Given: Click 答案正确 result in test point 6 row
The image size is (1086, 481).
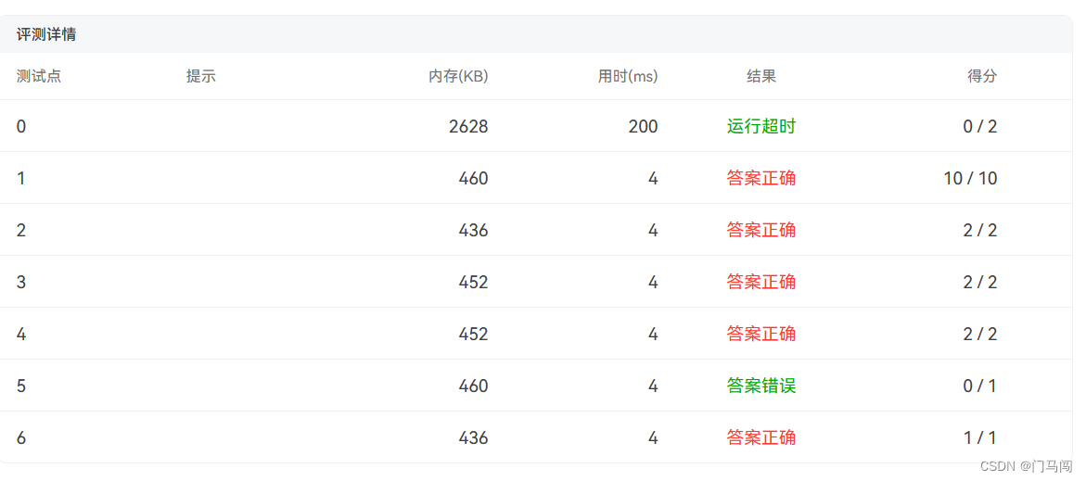Looking at the screenshot, I should [x=761, y=437].
